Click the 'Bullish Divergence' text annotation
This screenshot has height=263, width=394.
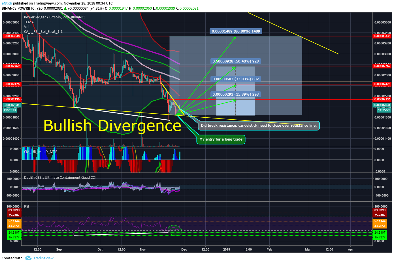pyautogui.click(x=112, y=126)
